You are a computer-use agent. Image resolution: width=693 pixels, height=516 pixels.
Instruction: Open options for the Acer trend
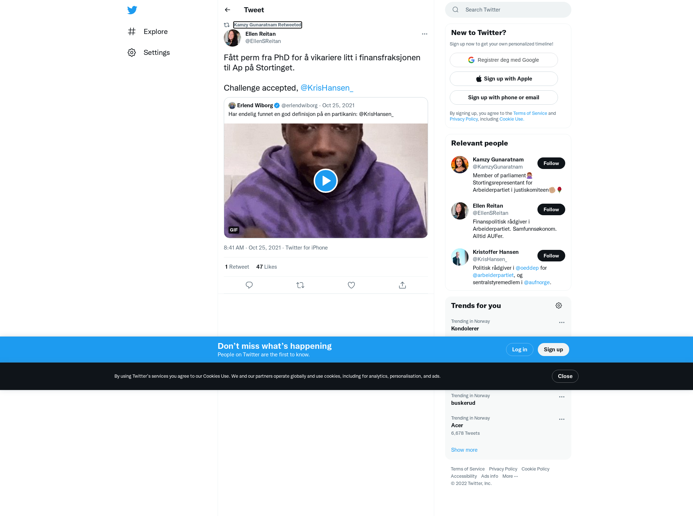pyautogui.click(x=562, y=419)
